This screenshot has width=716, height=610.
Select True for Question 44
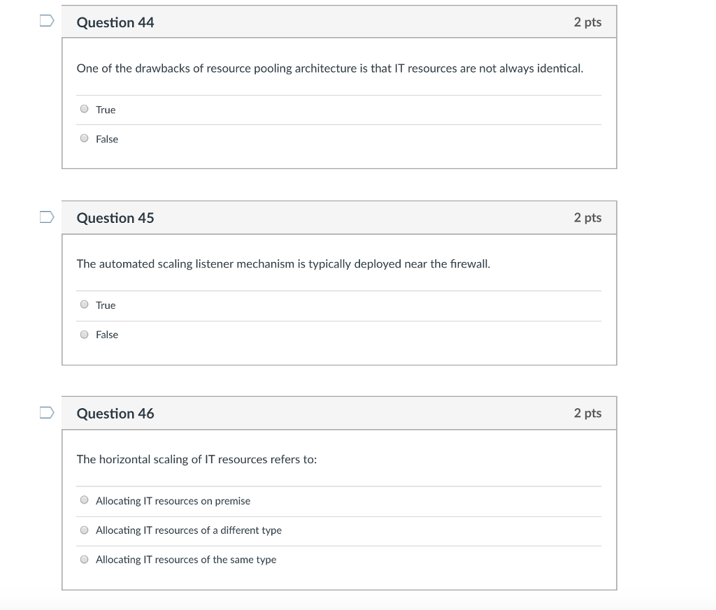pyautogui.click(x=84, y=108)
